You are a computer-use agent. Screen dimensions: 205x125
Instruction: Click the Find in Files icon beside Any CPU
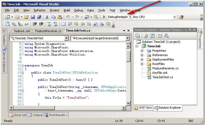tap(181, 17)
